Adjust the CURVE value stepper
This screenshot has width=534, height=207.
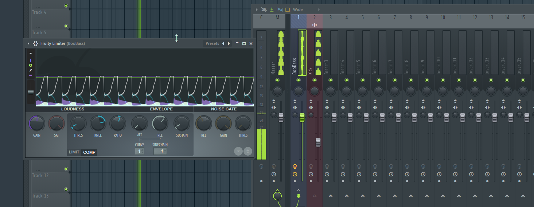click(x=140, y=151)
